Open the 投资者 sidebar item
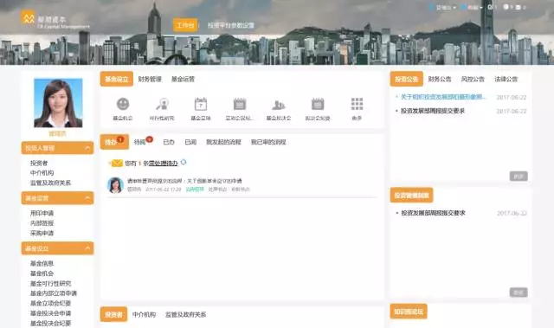Viewport: 554px width, 328px height. [39, 163]
